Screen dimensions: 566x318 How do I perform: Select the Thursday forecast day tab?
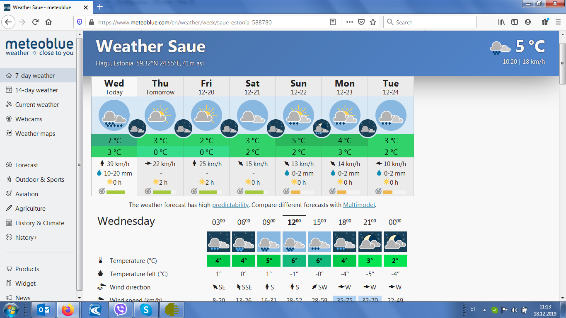[160, 87]
